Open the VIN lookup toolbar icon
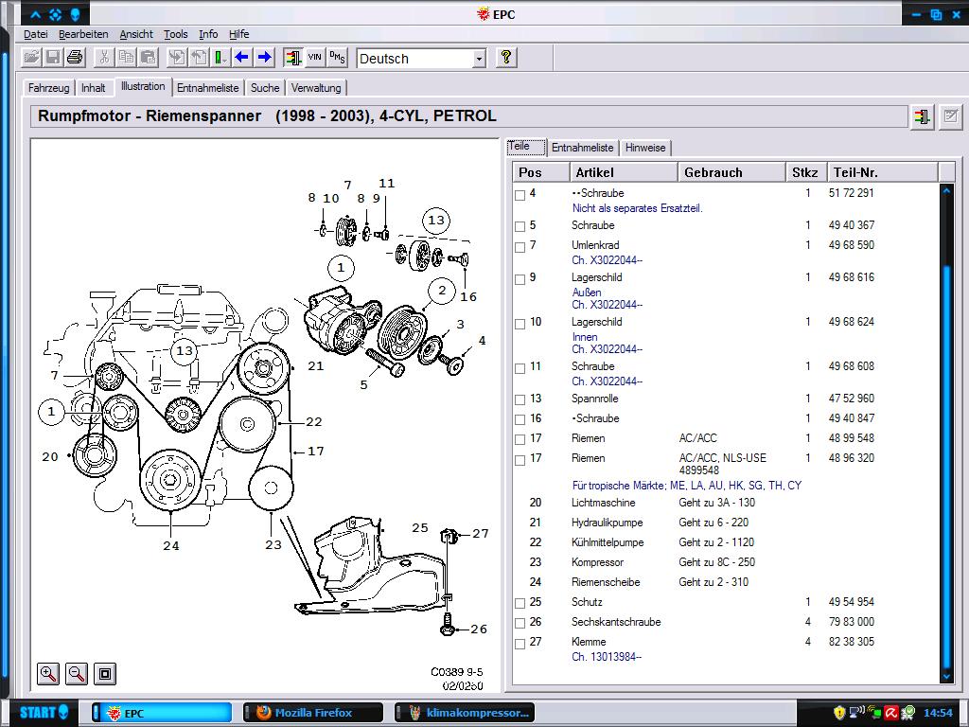The image size is (969, 727). (x=315, y=58)
